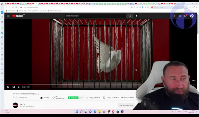Click the YouTube search magnifier button
The height and width of the screenshot is (117, 199).
click(x=130, y=16)
